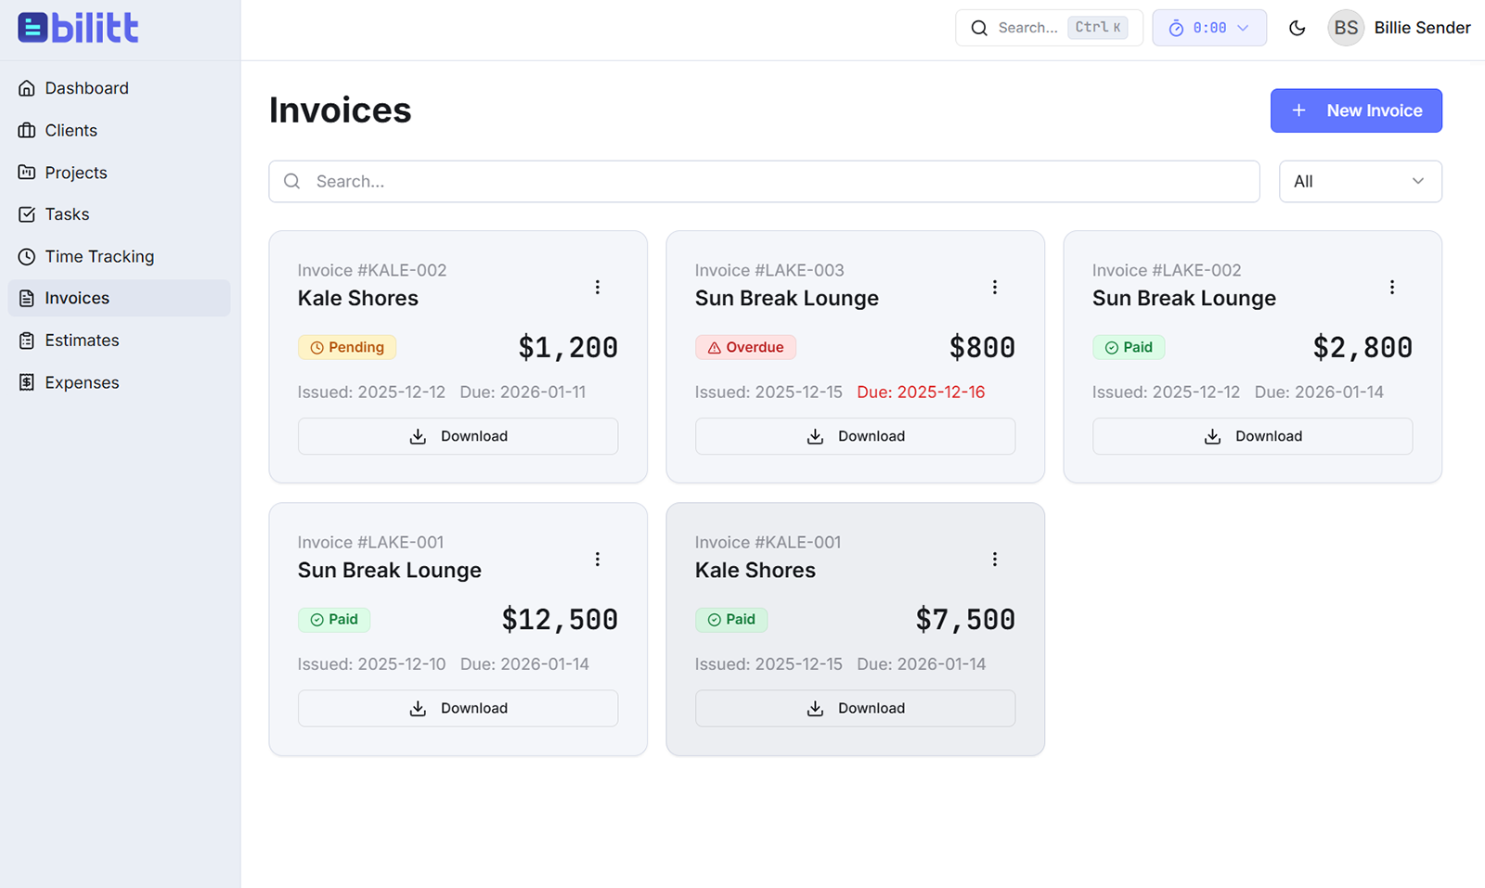Select the Clients section icon
Screen dimensions: 1485x888
tap(27, 130)
